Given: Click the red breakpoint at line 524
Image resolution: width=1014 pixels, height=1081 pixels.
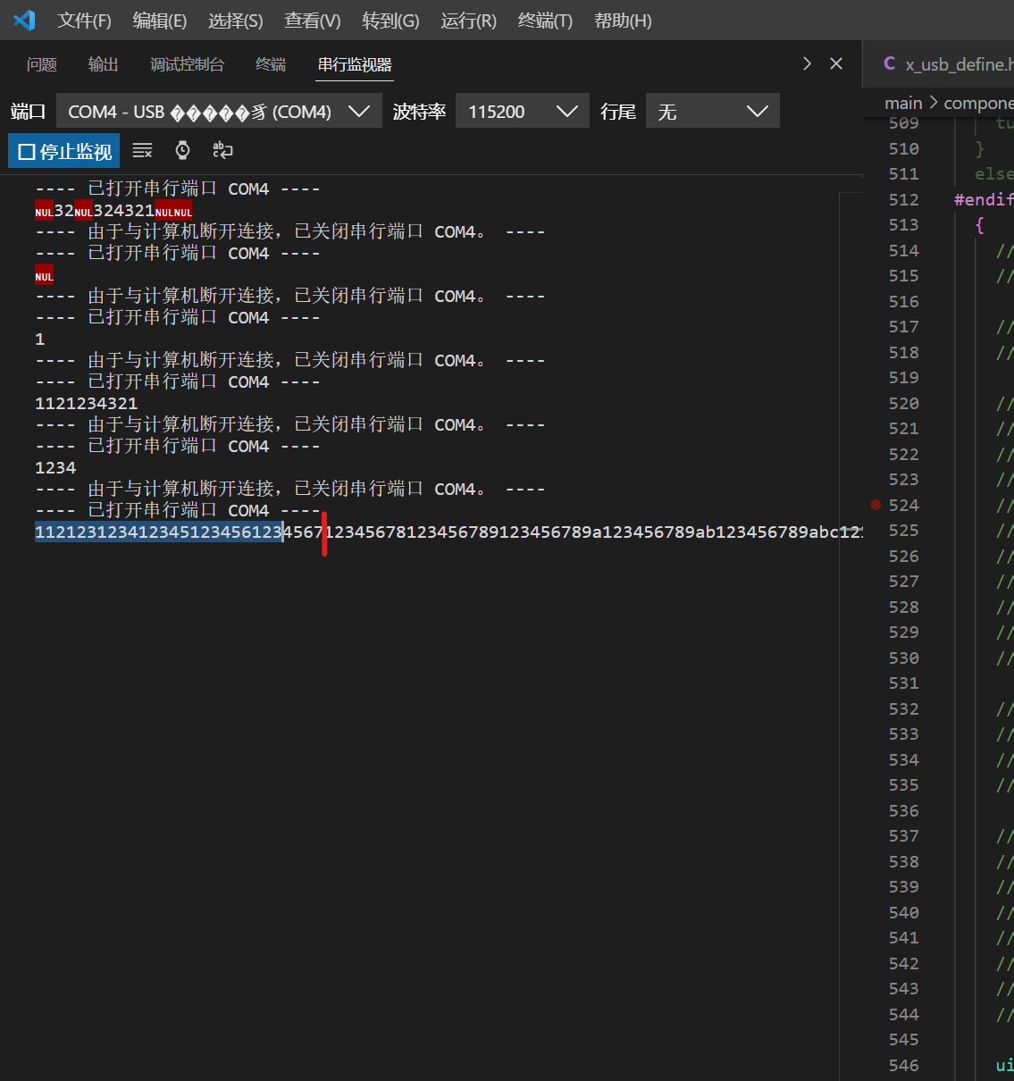Looking at the screenshot, I should pos(876,505).
